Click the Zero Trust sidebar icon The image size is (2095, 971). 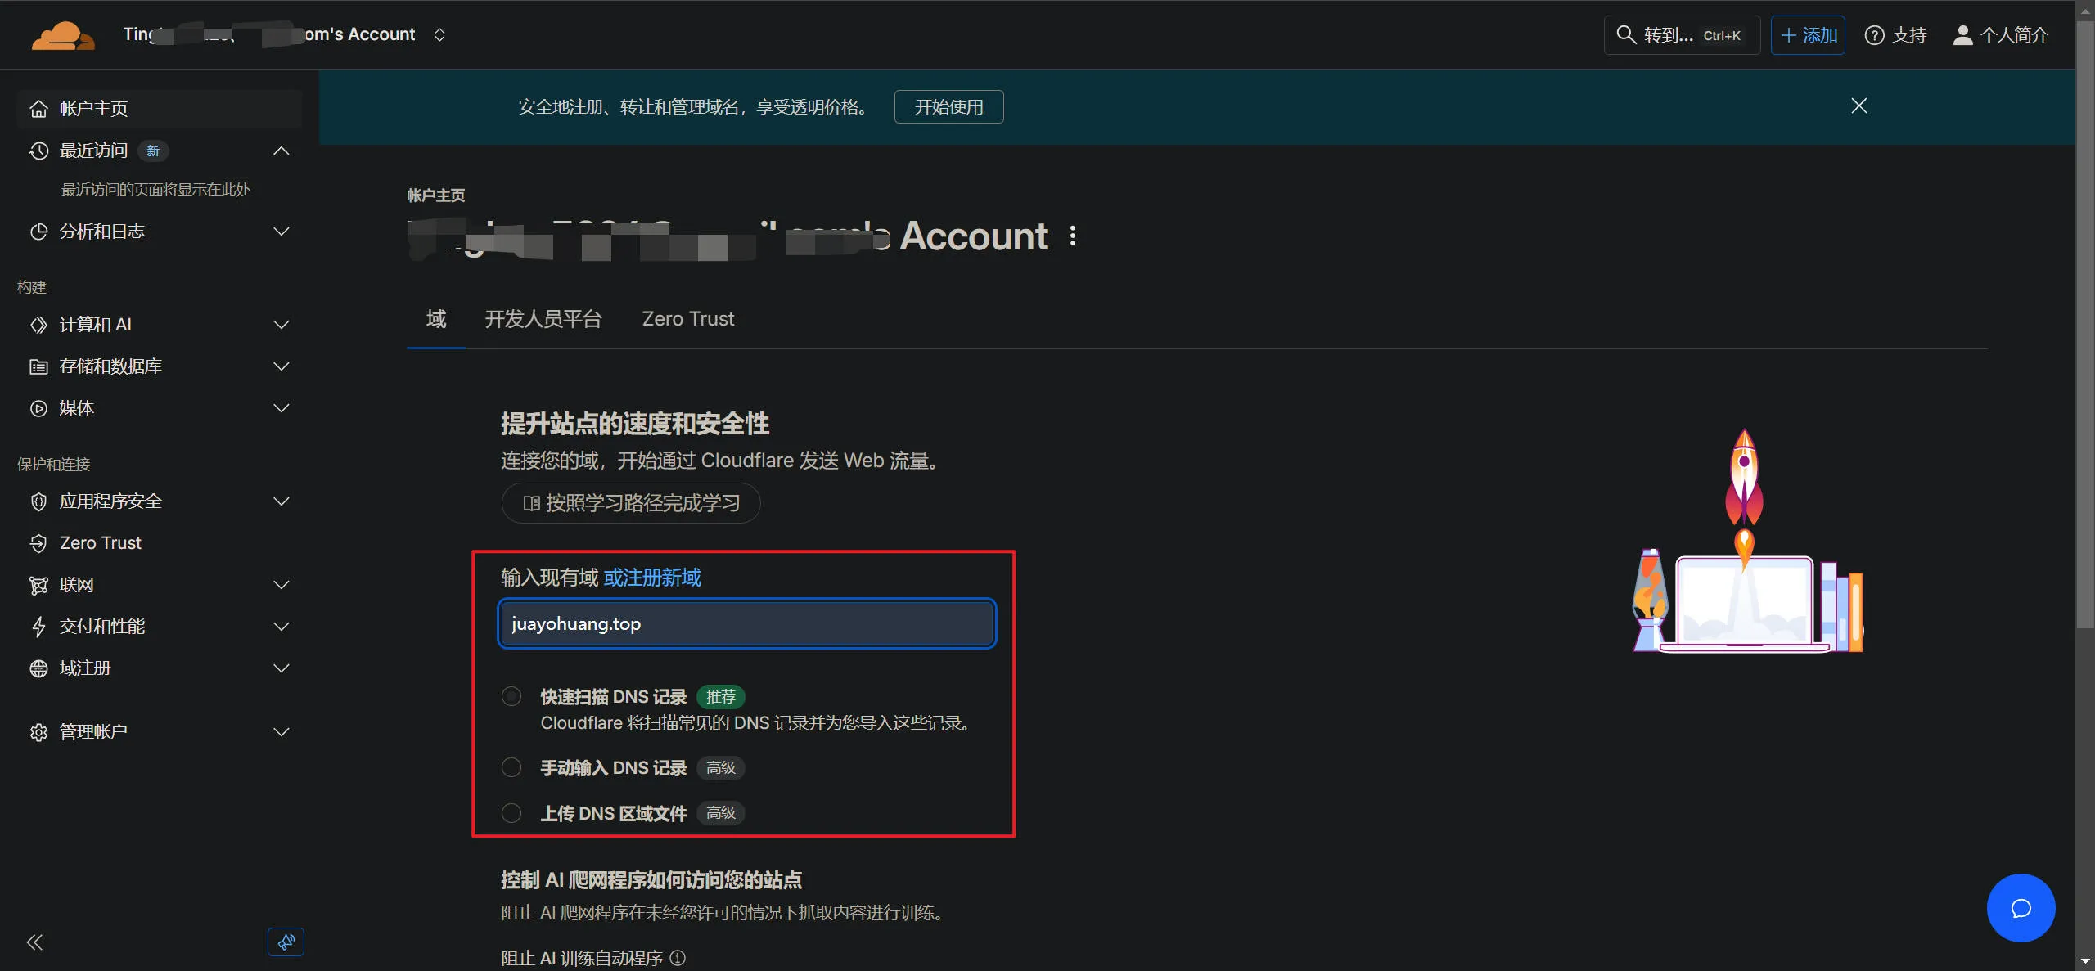pyautogui.click(x=38, y=543)
